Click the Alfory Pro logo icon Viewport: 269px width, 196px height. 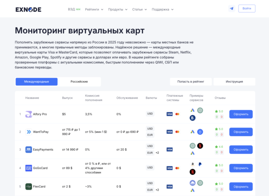click(29, 114)
